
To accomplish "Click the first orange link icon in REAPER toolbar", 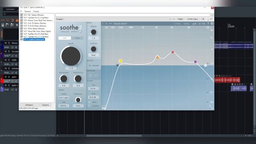I will (x=3, y=20).
